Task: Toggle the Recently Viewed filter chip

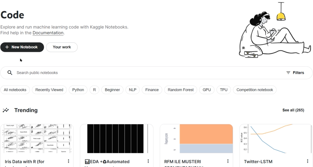Action: tap(49, 90)
